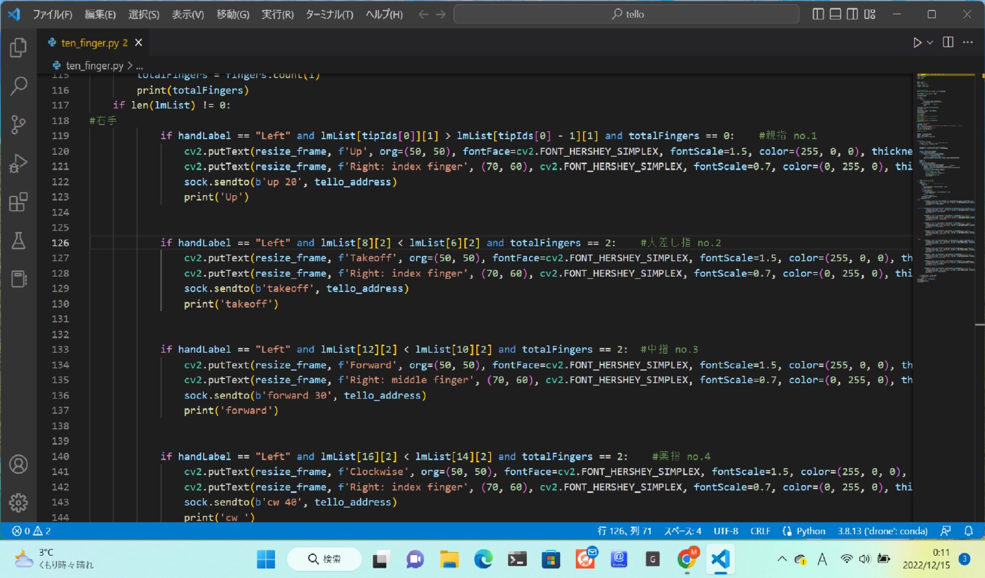Viewport: 985px width, 578px height.
Task: Expand the run button dropdown arrow
Action: click(930, 43)
